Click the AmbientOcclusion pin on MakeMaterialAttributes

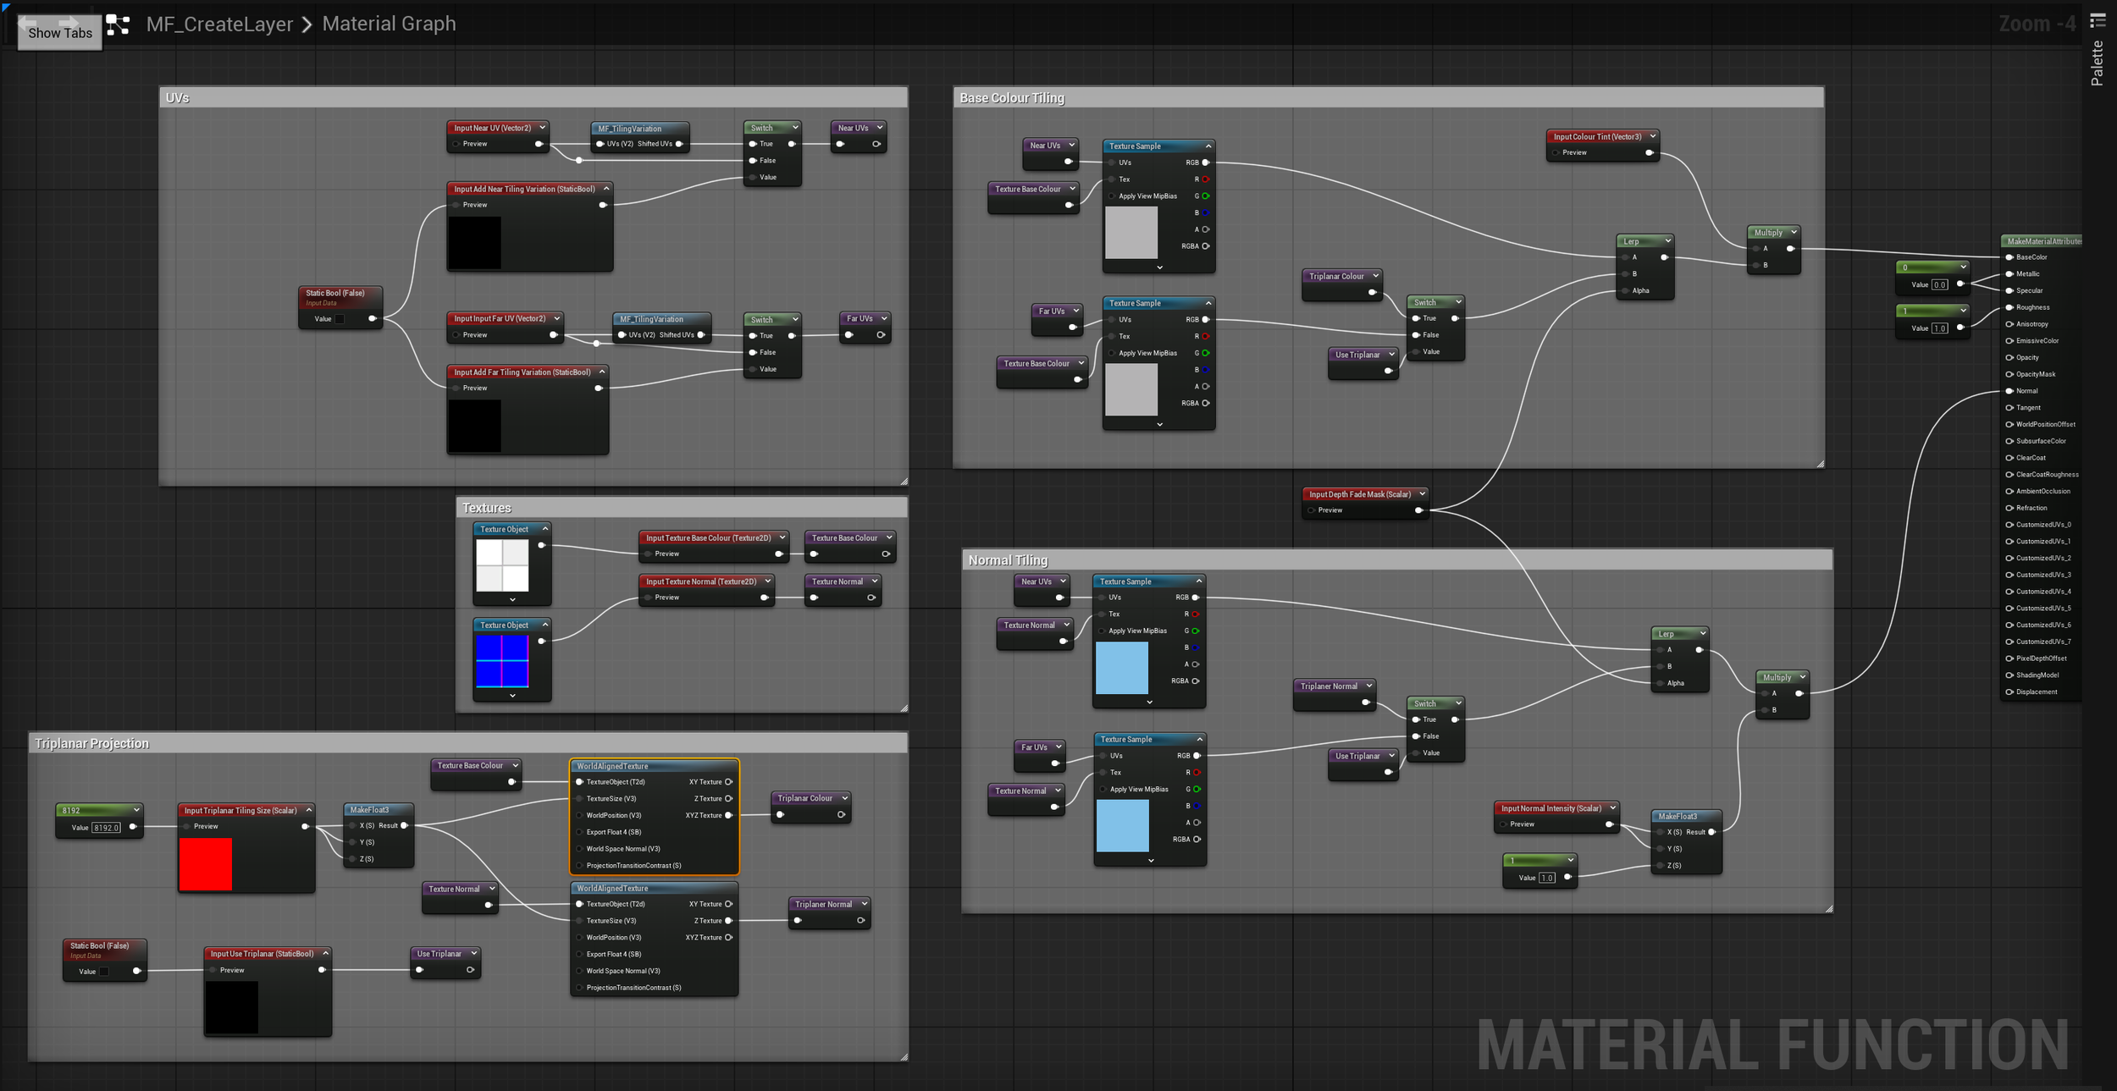click(2009, 491)
